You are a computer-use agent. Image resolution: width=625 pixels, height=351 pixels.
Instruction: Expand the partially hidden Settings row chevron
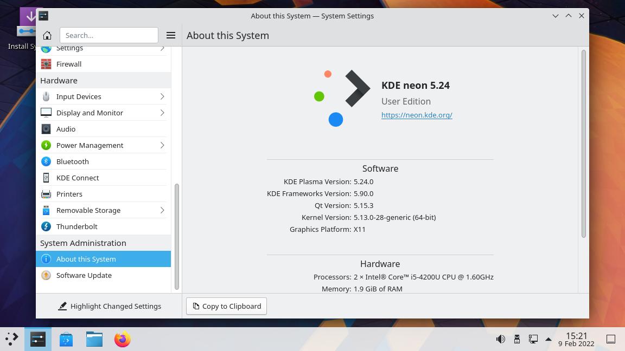pyautogui.click(x=162, y=49)
